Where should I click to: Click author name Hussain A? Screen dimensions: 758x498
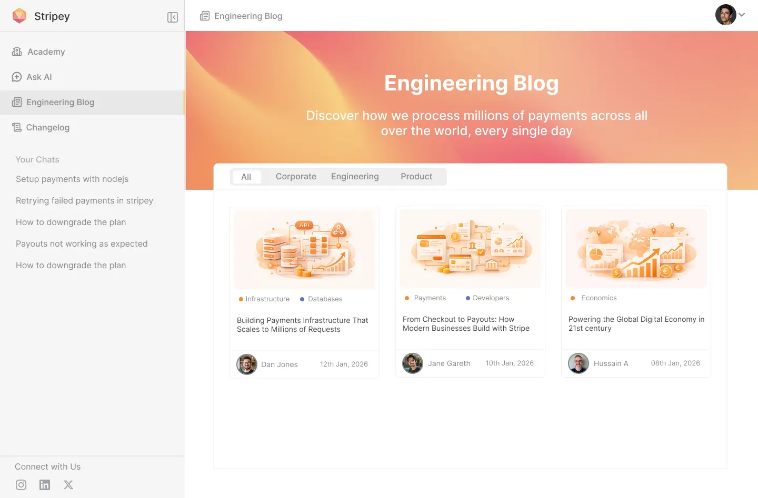[611, 363]
